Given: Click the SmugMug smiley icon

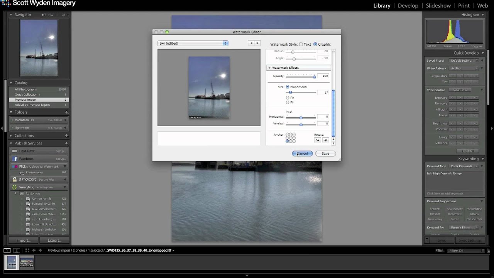Looking at the screenshot, I should 15,187.
